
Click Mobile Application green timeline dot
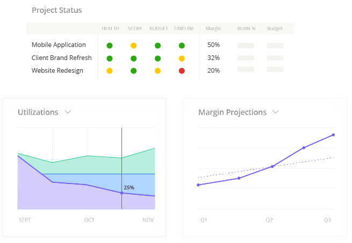point(182,46)
